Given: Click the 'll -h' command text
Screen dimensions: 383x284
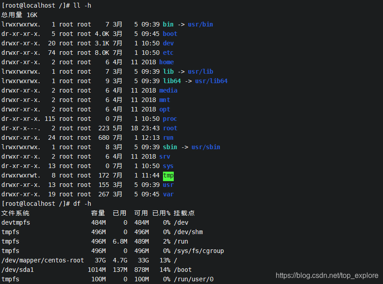Looking at the screenshot, I should click(82, 5).
